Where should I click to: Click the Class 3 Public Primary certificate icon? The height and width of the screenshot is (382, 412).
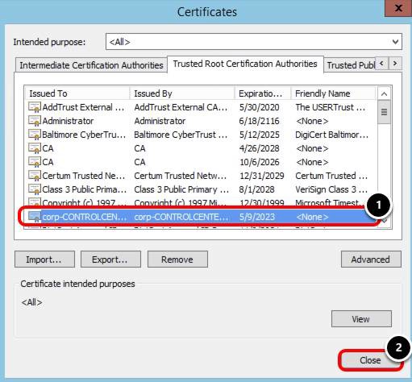point(35,189)
